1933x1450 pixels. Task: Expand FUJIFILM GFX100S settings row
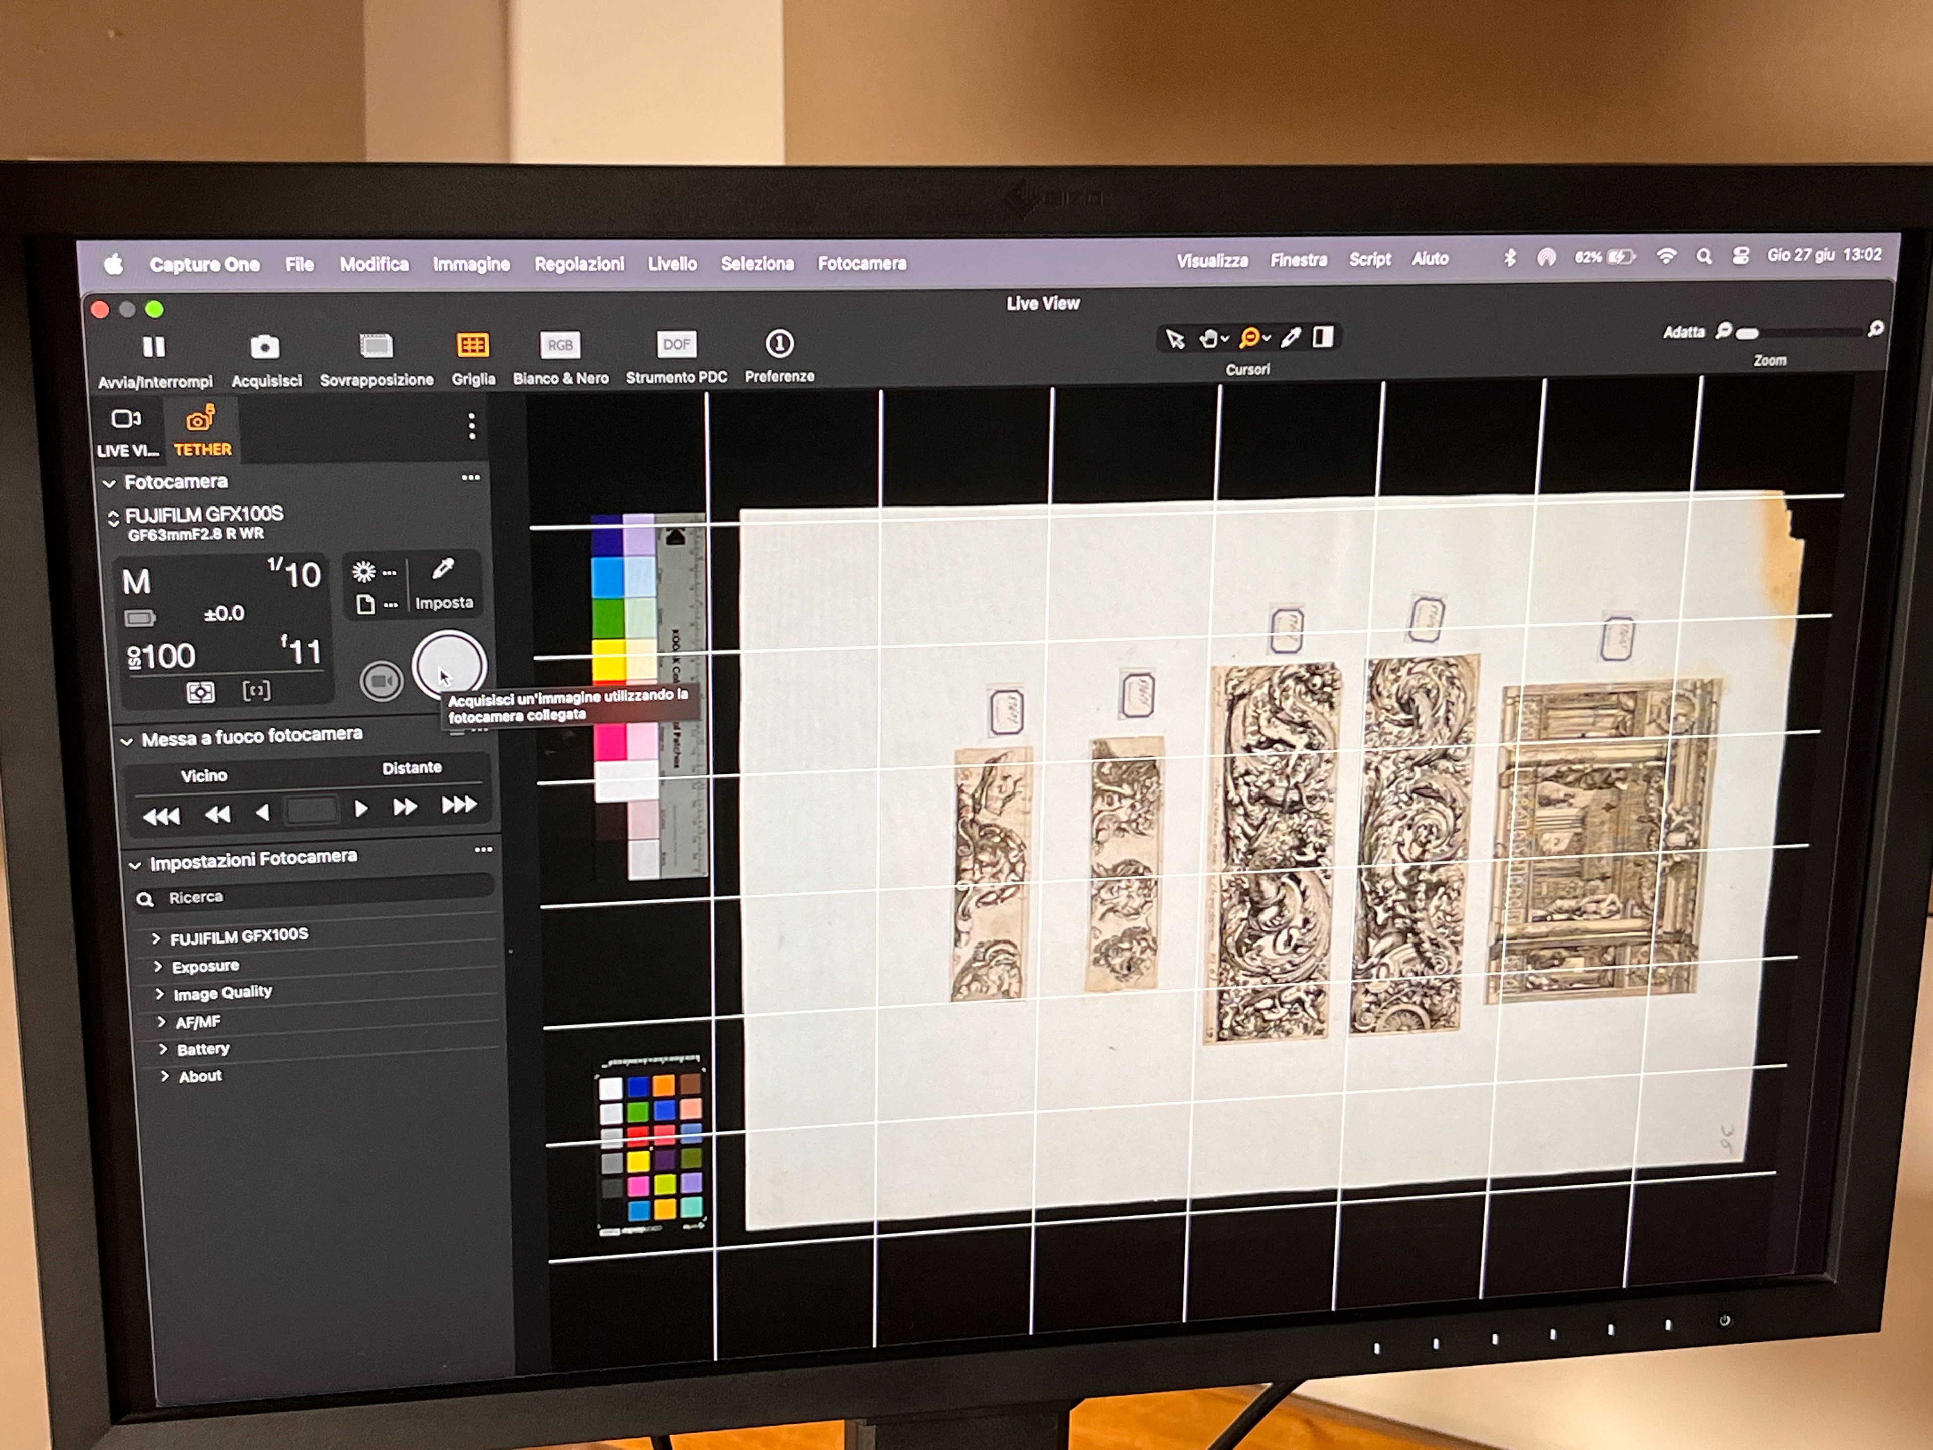(x=156, y=938)
